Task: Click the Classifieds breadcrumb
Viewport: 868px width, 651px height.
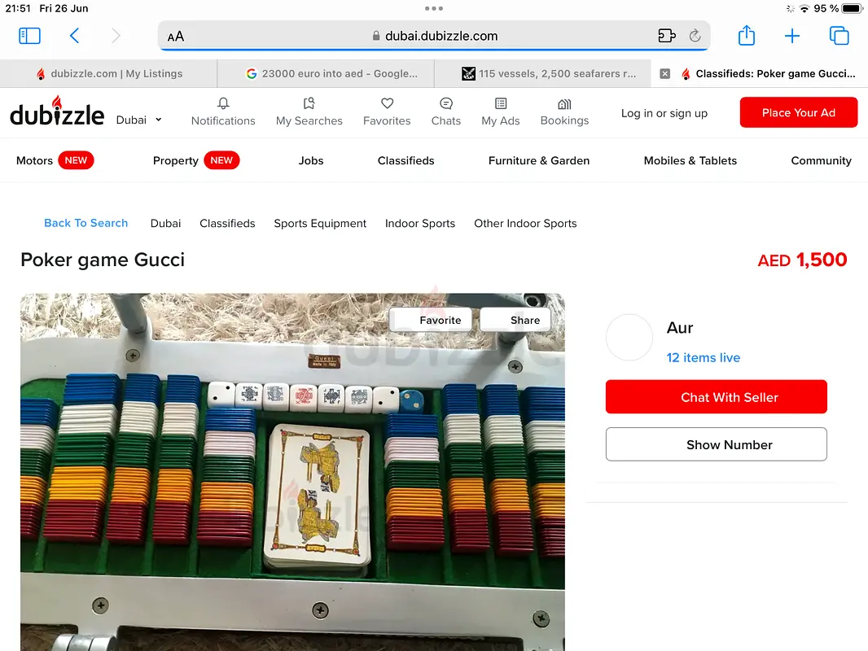Action: point(227,224)
